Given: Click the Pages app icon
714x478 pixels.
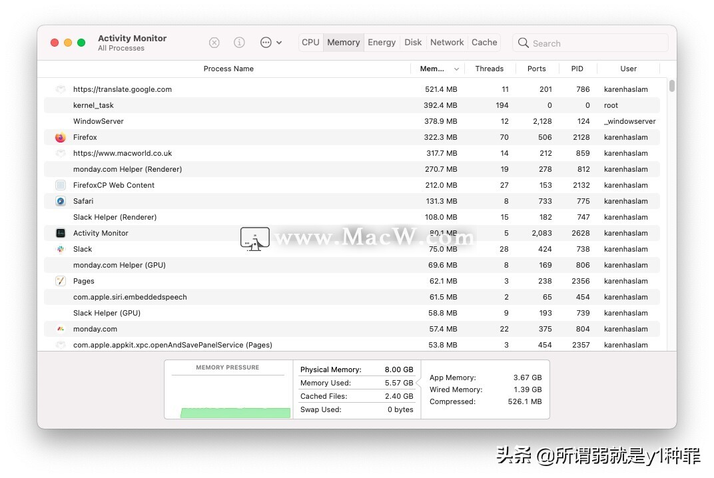Looking at the screenshot, I should click(61, 281).
